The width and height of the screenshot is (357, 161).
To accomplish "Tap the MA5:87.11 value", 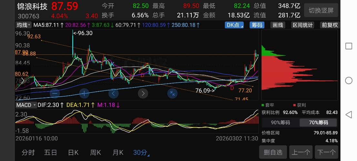I will pyautogui.click(x=48, y=25).
